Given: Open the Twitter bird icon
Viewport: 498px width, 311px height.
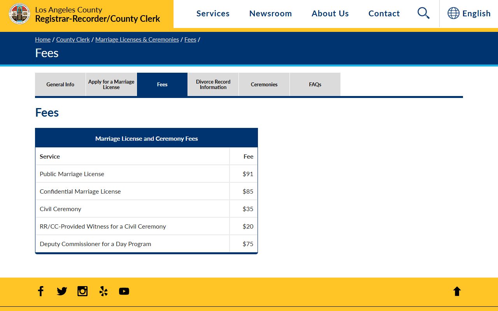Looking at the screenshot, I should click(62, 291).
